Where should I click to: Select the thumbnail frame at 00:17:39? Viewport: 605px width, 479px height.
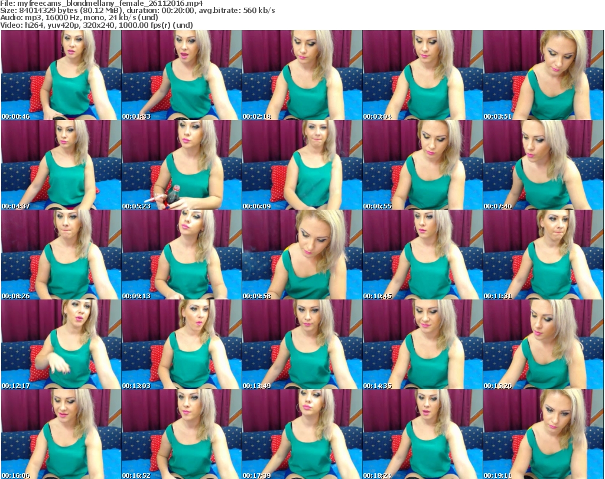point(302,434)
